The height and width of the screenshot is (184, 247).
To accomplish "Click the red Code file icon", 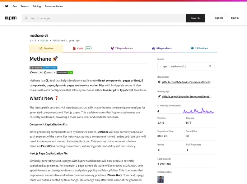I will click(x=74, y=48).
